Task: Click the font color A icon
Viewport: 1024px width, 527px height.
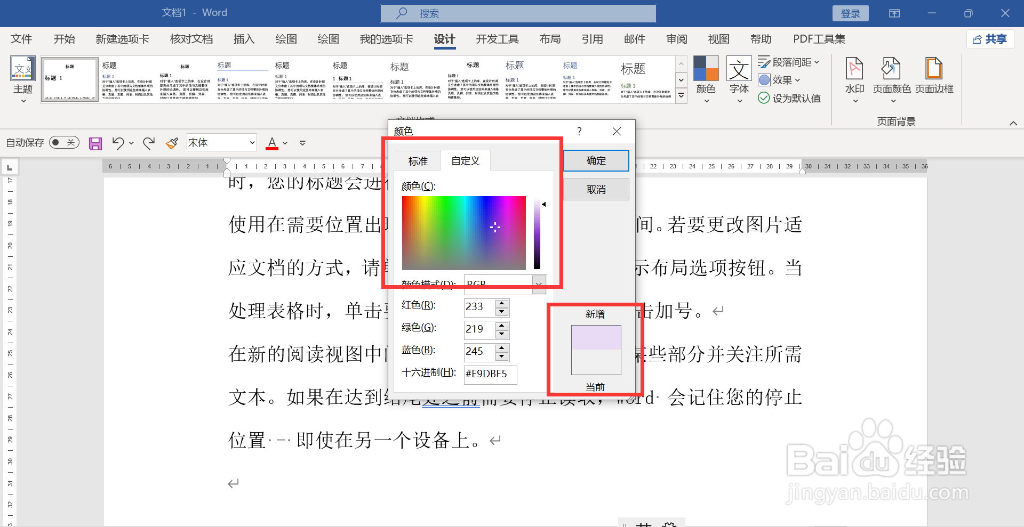Action: coord(272,143)
